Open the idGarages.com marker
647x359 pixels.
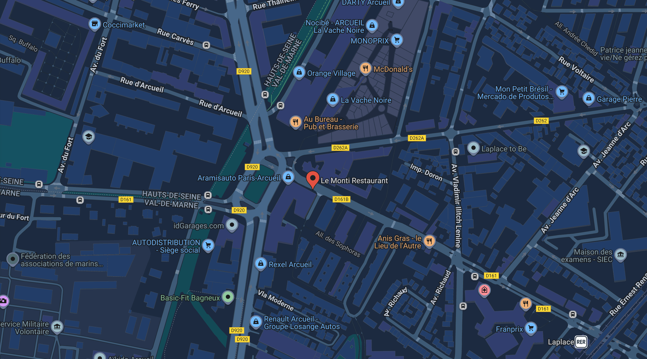(x=232, y=225)
